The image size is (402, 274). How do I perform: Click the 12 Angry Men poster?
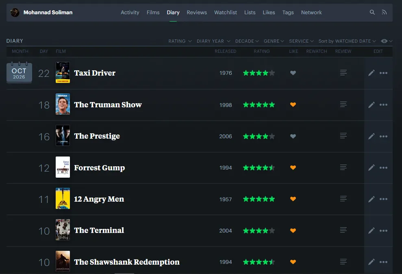63,198
